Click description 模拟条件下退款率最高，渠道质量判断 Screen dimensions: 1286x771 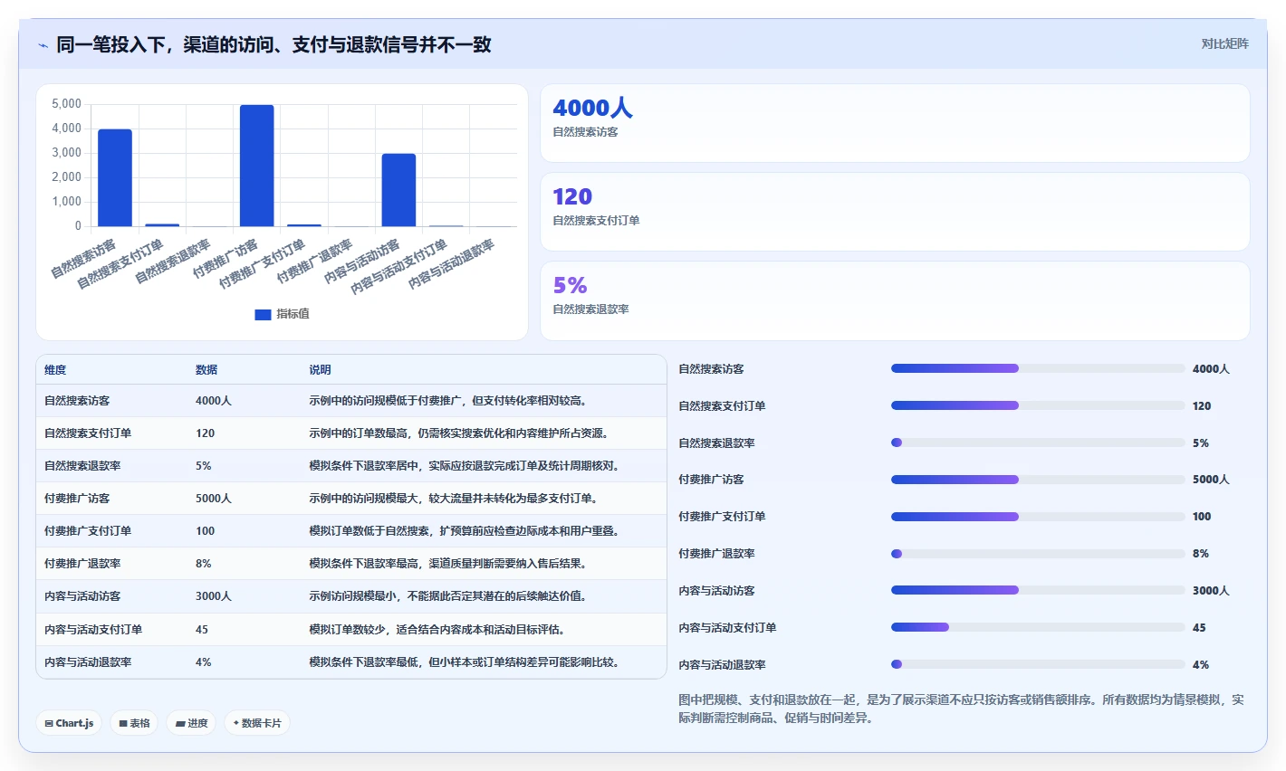(449, 563)
